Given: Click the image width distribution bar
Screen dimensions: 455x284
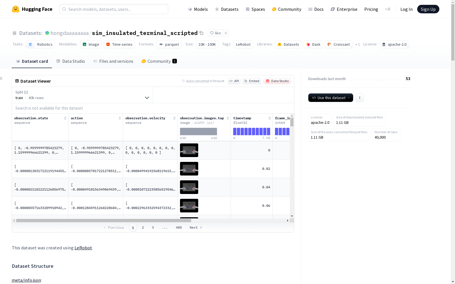Looking at the screenshot, I should point(198,131).
